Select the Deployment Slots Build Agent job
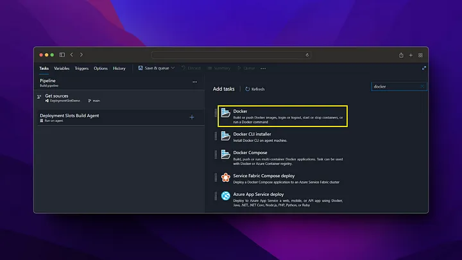This screenshot has height=260, width=462. tap(121, 117)
